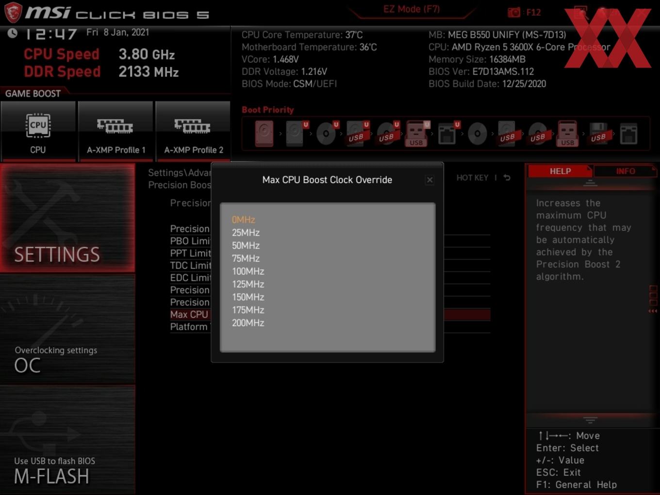Click the highlighted hard disk boot device icon

tap(264, 133)
